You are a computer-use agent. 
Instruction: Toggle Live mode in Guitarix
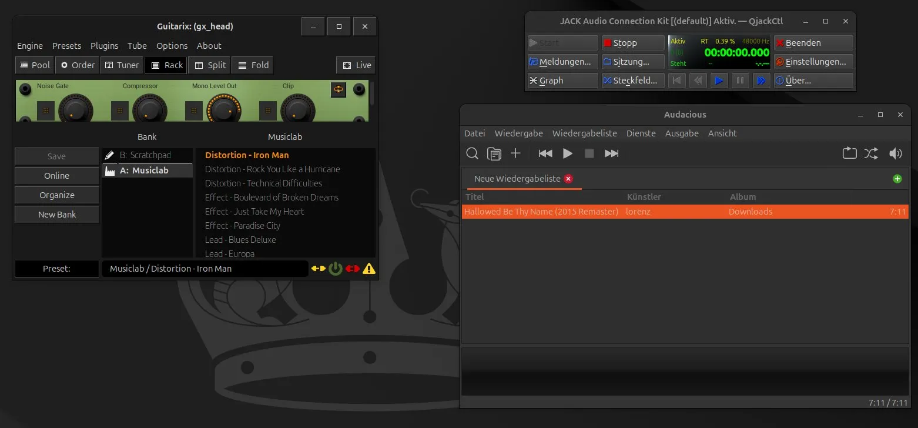click(356, 65)
